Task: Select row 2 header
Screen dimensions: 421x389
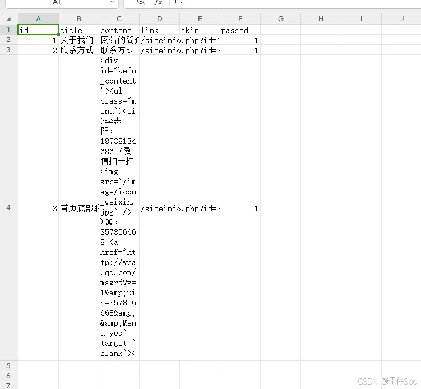Action: click(x=9, y=39)
